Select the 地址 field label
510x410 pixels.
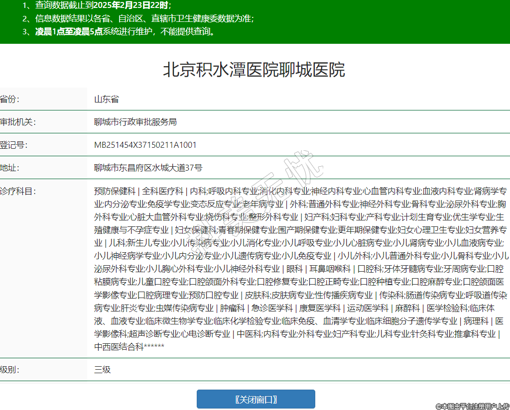[10, 168]
